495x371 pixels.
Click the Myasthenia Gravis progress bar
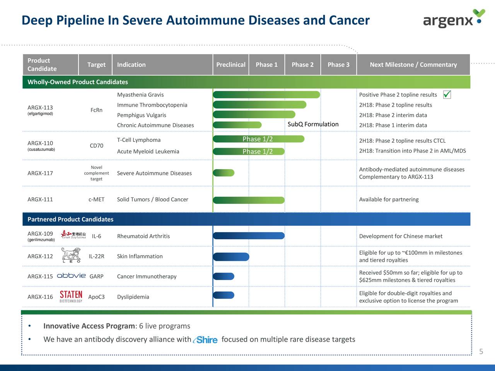click(x=266, y=95)
